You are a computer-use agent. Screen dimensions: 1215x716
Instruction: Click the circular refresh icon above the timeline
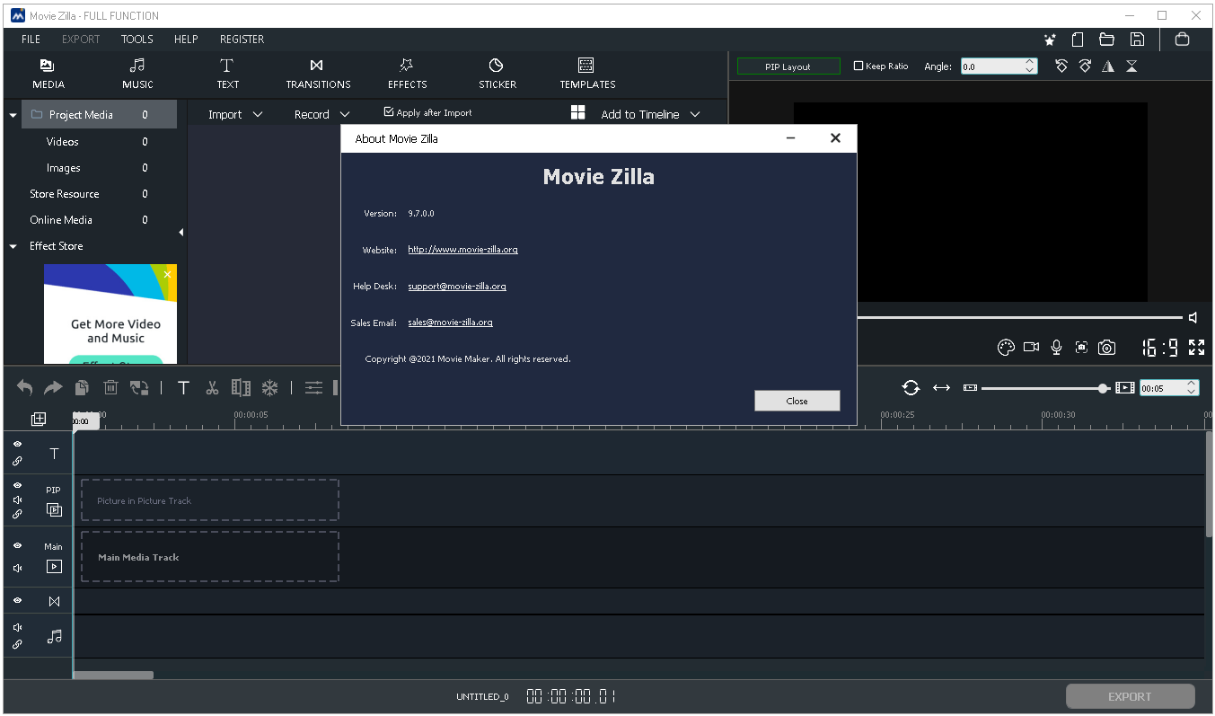click(x=911, y=387)
